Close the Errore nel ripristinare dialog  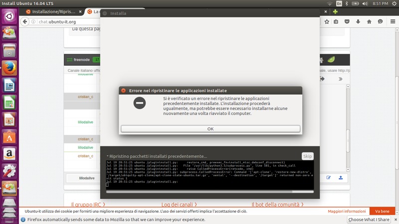(x=123, y=91)
